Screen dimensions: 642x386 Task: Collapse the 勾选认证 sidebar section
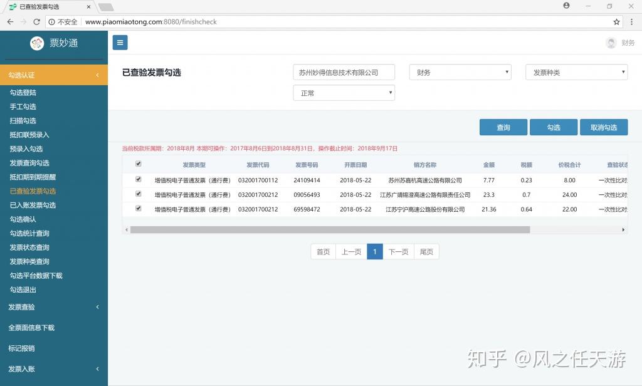click(x=54, y=75)
